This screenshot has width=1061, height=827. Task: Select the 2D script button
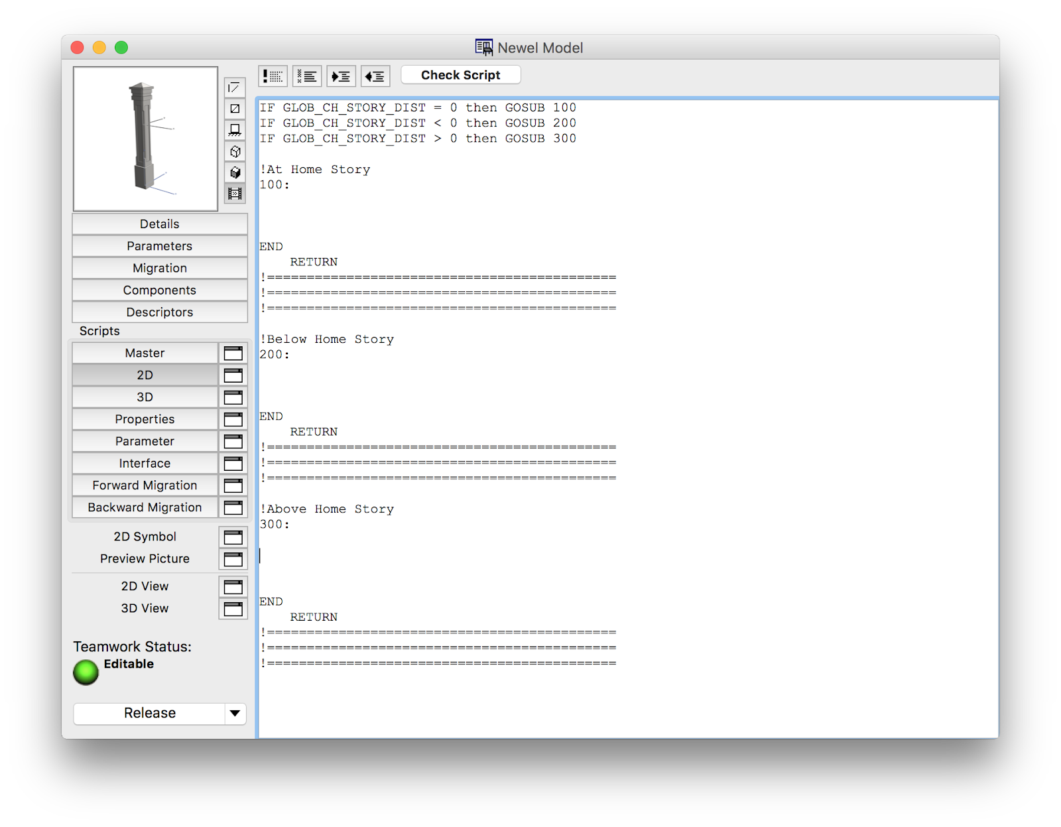point(145,375)
